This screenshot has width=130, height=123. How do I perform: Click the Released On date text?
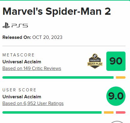tap(32, 37)
